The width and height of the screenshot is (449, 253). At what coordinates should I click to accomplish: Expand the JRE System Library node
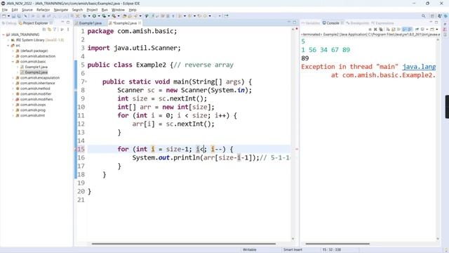(x=8, y=40)
